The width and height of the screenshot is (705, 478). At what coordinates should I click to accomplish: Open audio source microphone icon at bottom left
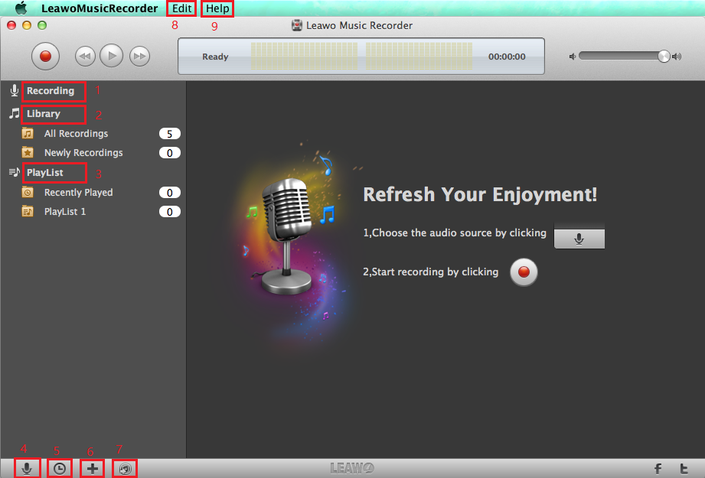27,469
